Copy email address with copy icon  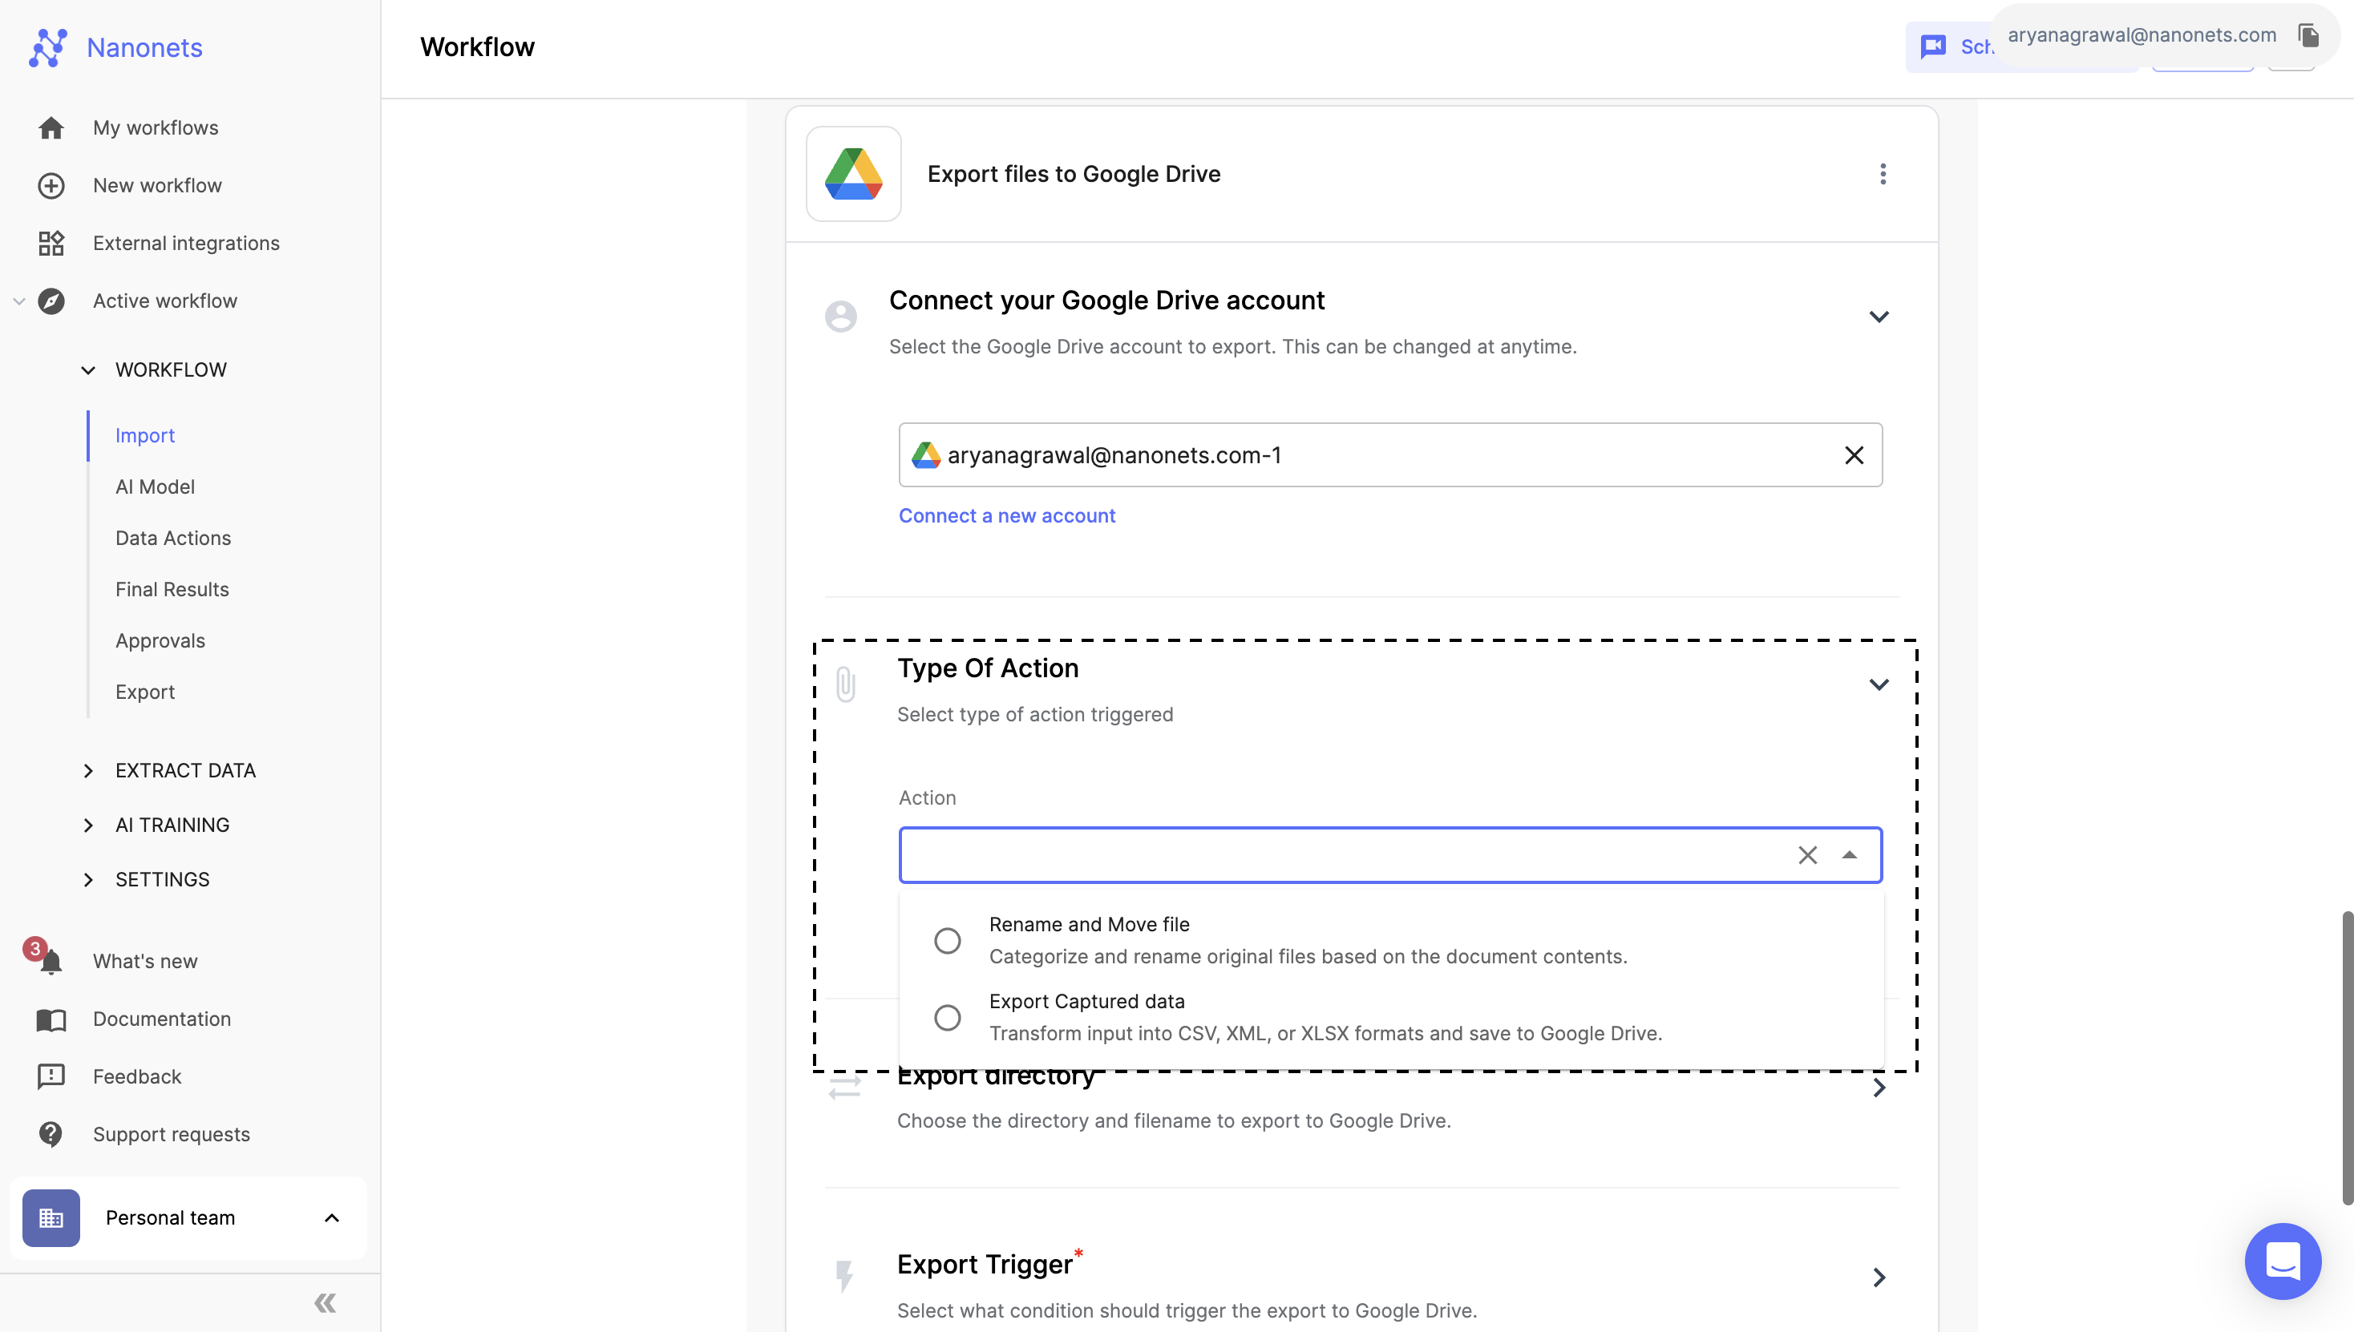pos(2309,36)
